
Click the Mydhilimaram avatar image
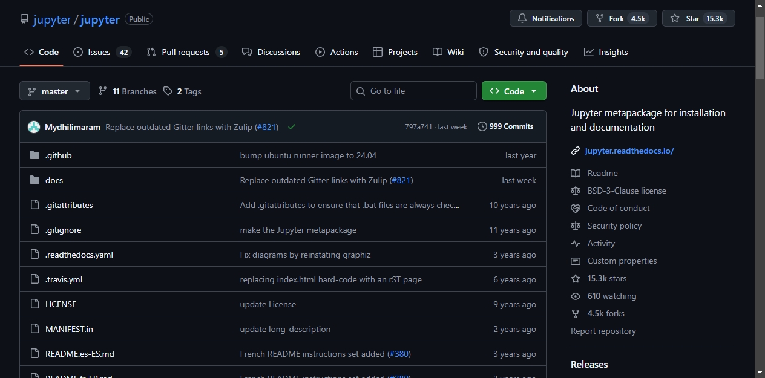(34, 127)
